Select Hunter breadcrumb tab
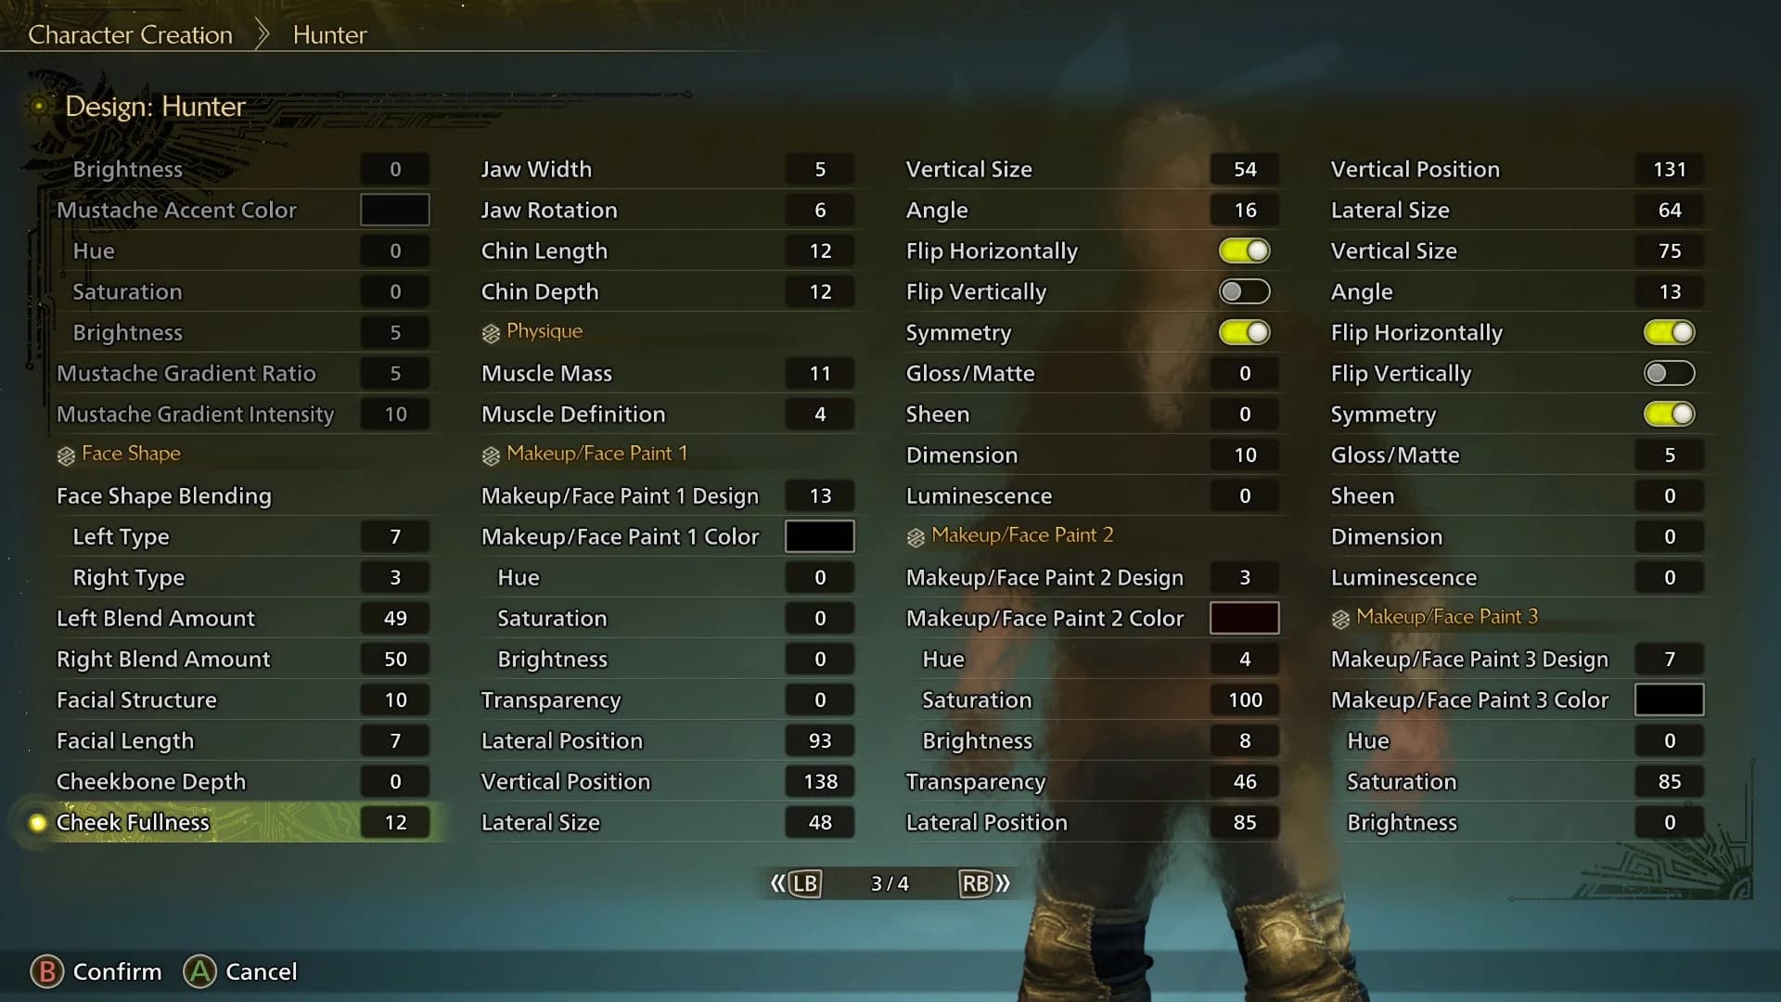 tap(330, 35)
